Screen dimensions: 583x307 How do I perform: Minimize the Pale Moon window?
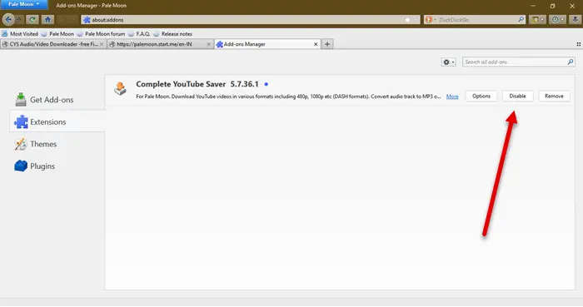533,6
